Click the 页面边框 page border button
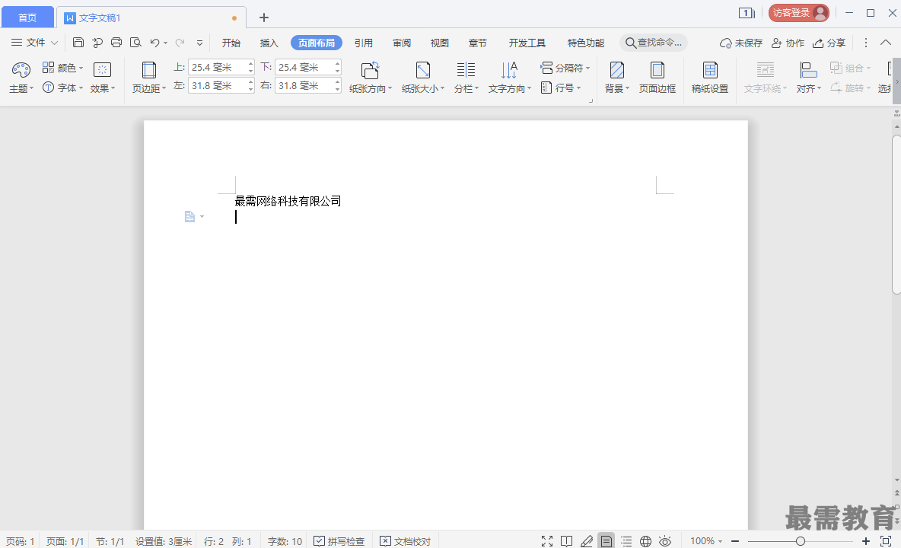901x548 pixels. point(657,78)
